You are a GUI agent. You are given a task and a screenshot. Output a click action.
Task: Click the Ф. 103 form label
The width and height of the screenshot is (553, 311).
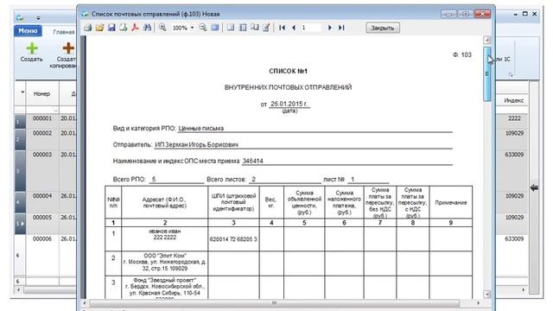coord(462,54)
